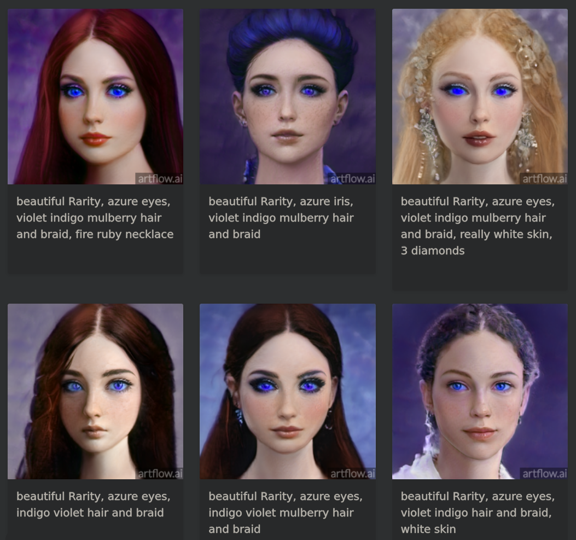The height and width of the screenshot is (540, 576).
Task: Click the artflow.ai watermark on blue-haired portrait
Action: coord(352,178)
